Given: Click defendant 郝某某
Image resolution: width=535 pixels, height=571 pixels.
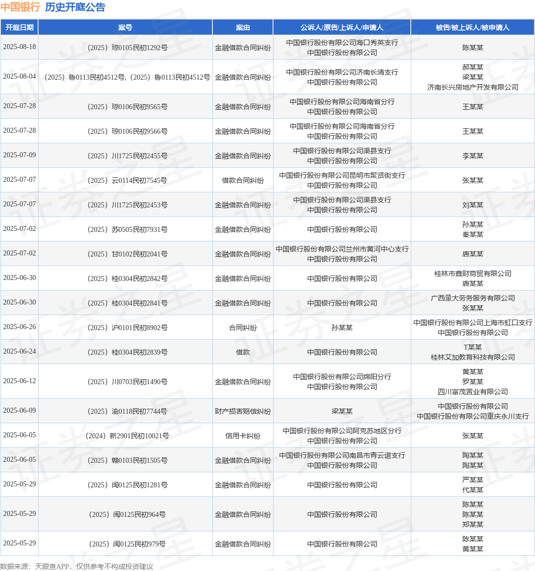Looking at the screenshot, I should pos(473,67).
